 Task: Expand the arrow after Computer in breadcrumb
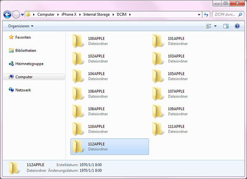click(x=58, y=15)
